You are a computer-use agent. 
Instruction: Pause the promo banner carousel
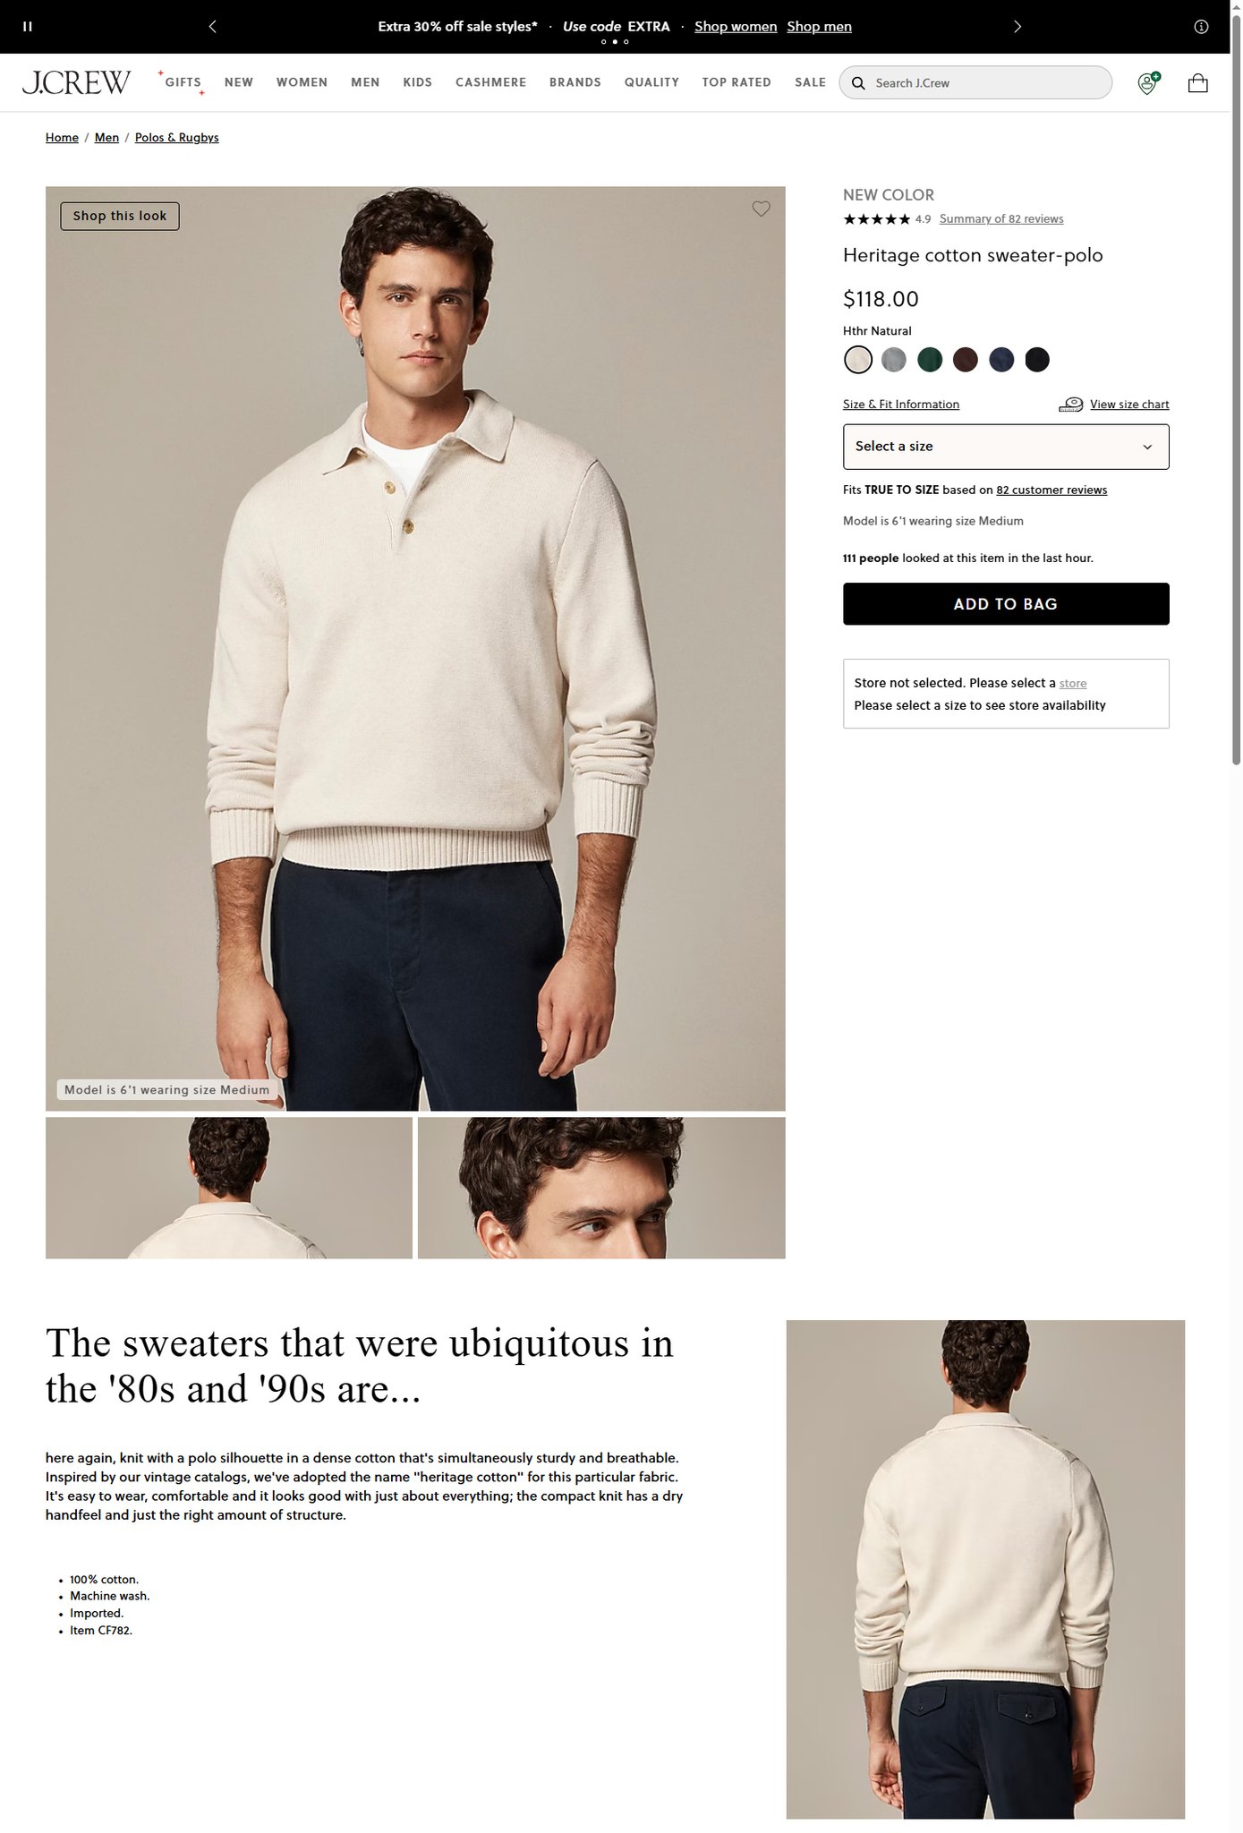[28, 27]
